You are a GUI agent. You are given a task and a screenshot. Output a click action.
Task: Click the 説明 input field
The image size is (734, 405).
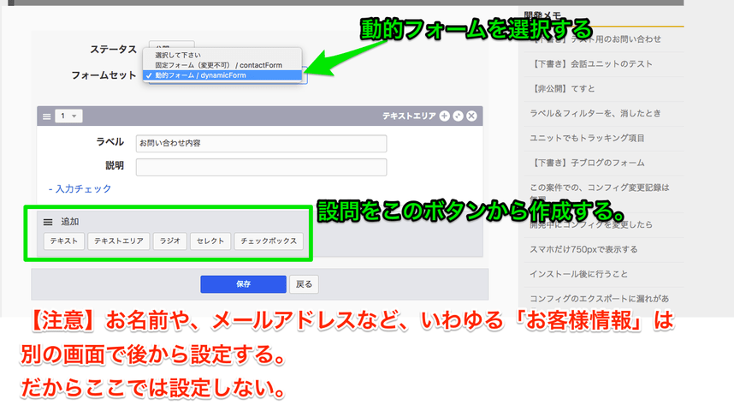click(x=261, y=166)
